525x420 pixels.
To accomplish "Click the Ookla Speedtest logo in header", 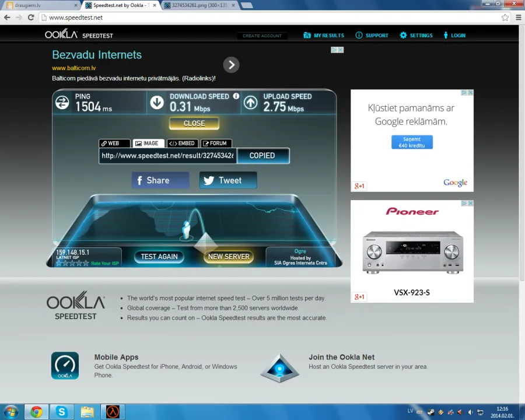I will click(79, 34).
